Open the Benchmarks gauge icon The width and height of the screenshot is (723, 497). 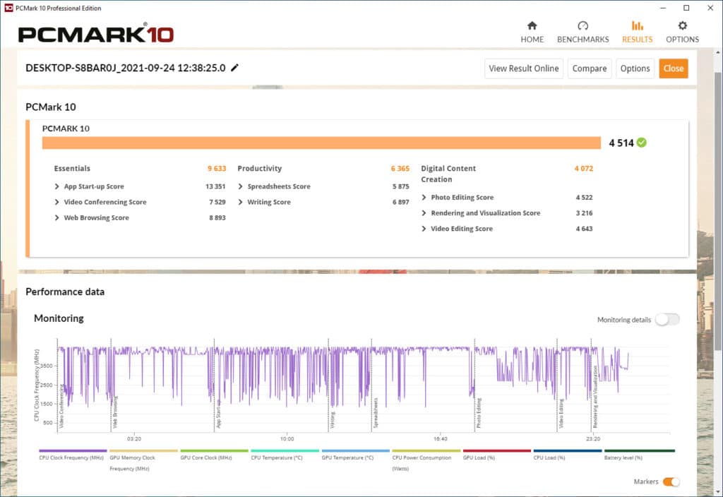[582, 25]
